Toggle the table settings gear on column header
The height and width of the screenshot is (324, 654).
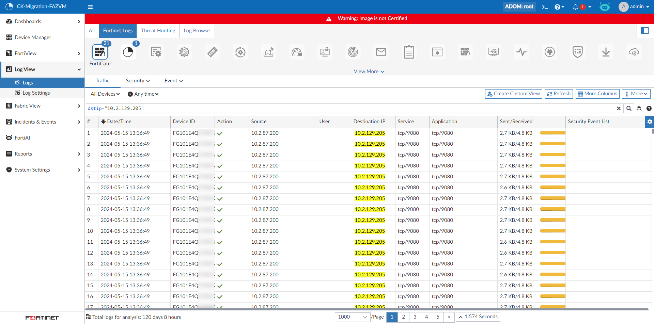[650, 121]
